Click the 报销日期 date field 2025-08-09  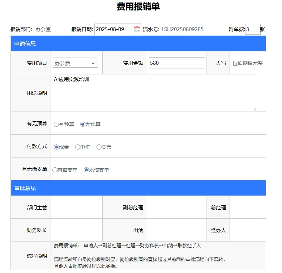117,29
